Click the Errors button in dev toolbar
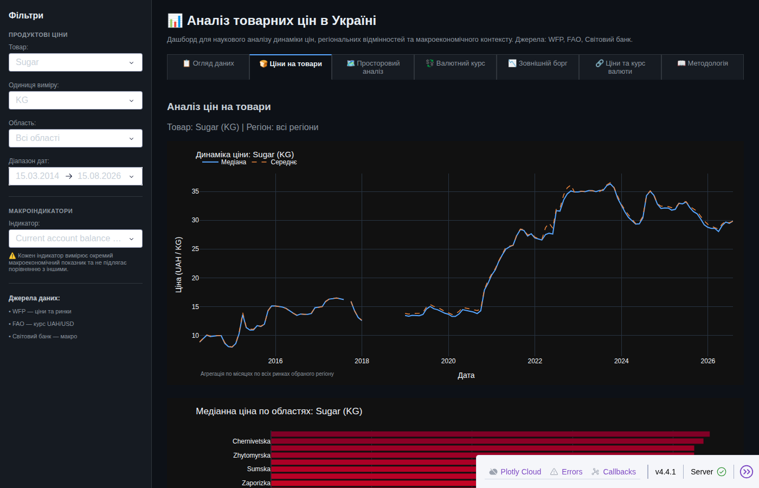The height and width of the screenshot is (488, 759). 566,472
